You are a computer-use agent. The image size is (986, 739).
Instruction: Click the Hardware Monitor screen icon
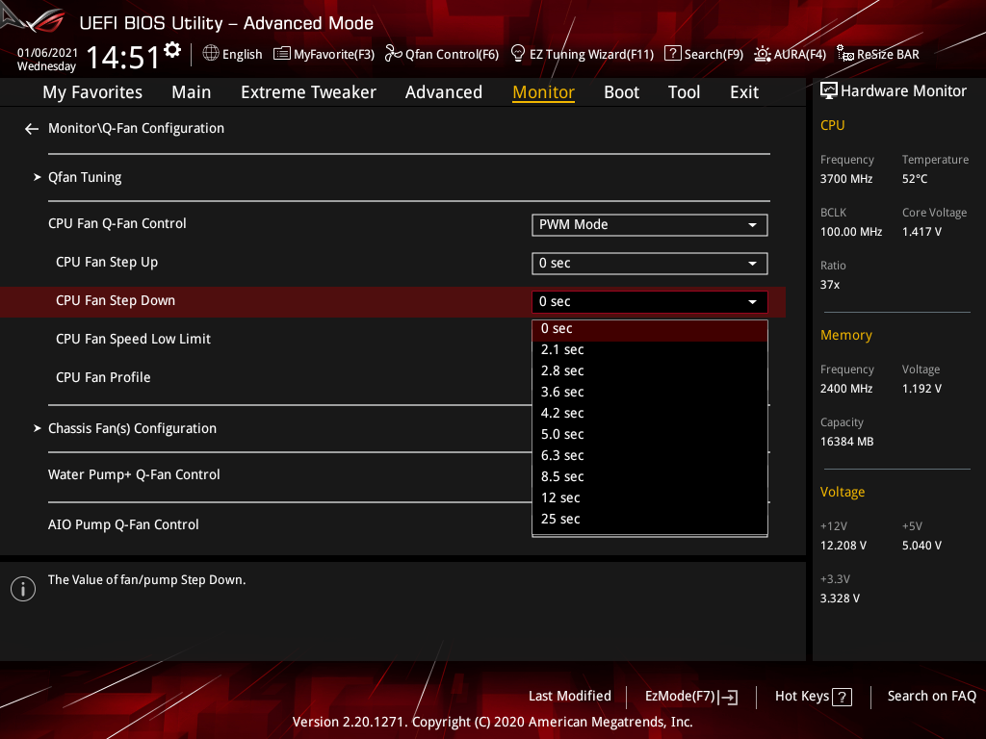(829, 91)
